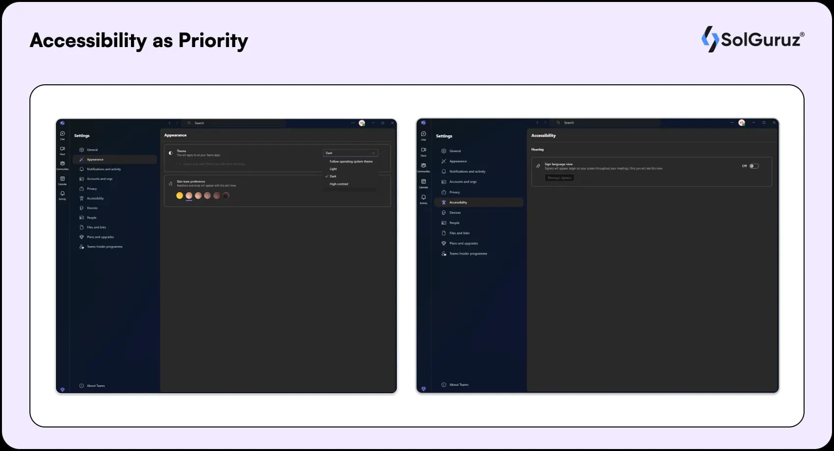Image resolution: width=834 pixels, height=451 pixels.
Task: Open Activity bell in the left Appearance window
Action: (x=62, y=195)
